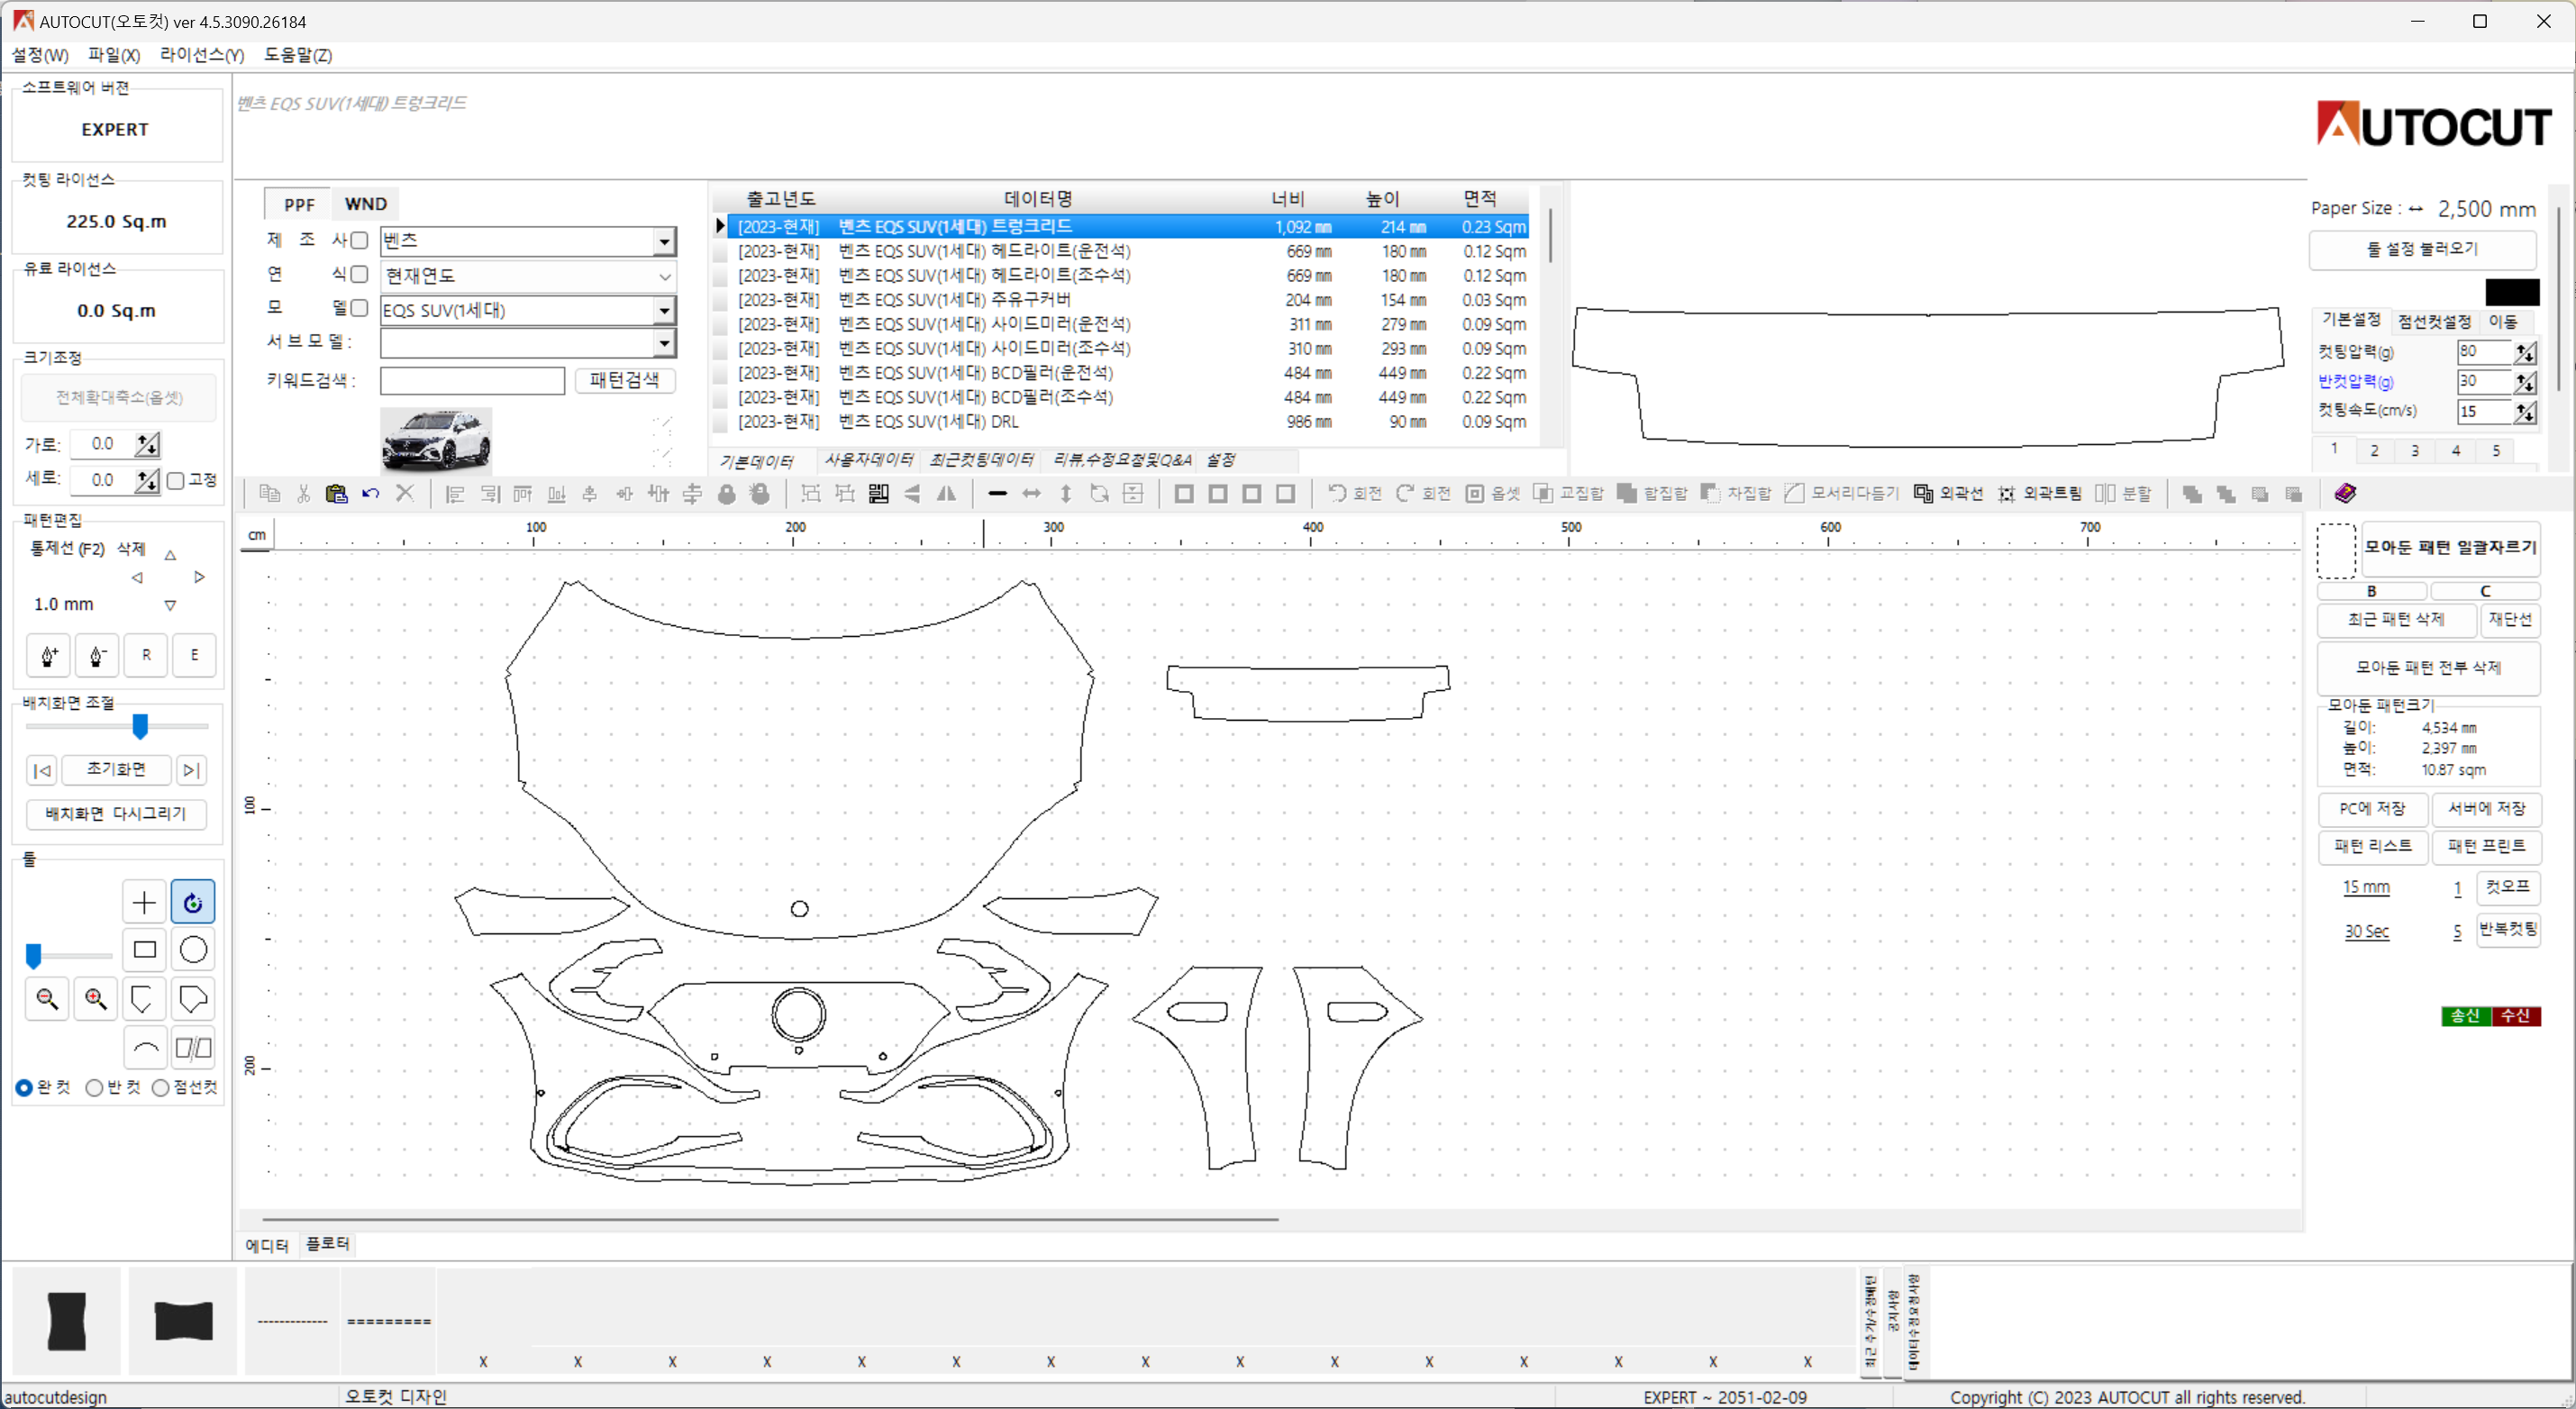Click the align right toolbar icon

489,493
